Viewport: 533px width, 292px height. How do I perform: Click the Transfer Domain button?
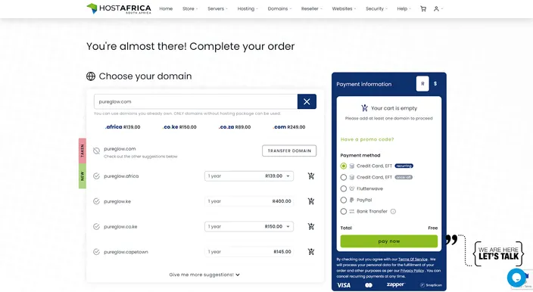coord(289,151)
